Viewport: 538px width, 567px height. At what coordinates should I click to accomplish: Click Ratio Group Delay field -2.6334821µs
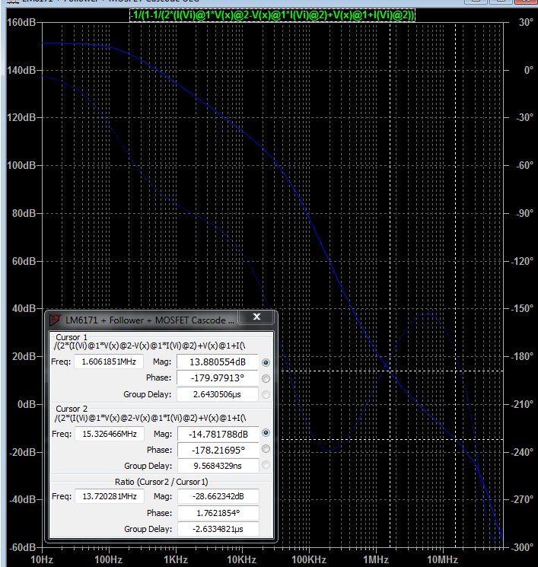pos(218,529)
